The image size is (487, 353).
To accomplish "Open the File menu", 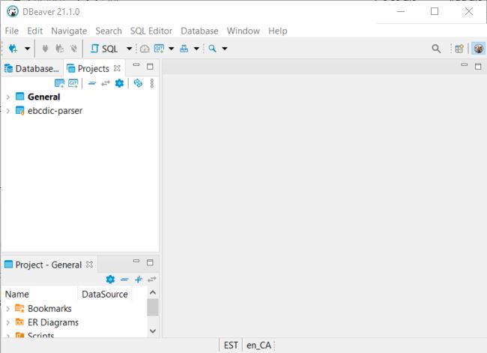I will pyautogui.click(x=12, y=31).
